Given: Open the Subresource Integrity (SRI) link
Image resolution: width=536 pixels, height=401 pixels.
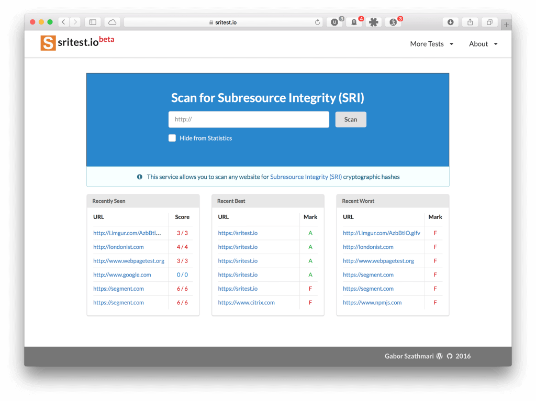Looking at the screenshot, I should tap(306, 177).
